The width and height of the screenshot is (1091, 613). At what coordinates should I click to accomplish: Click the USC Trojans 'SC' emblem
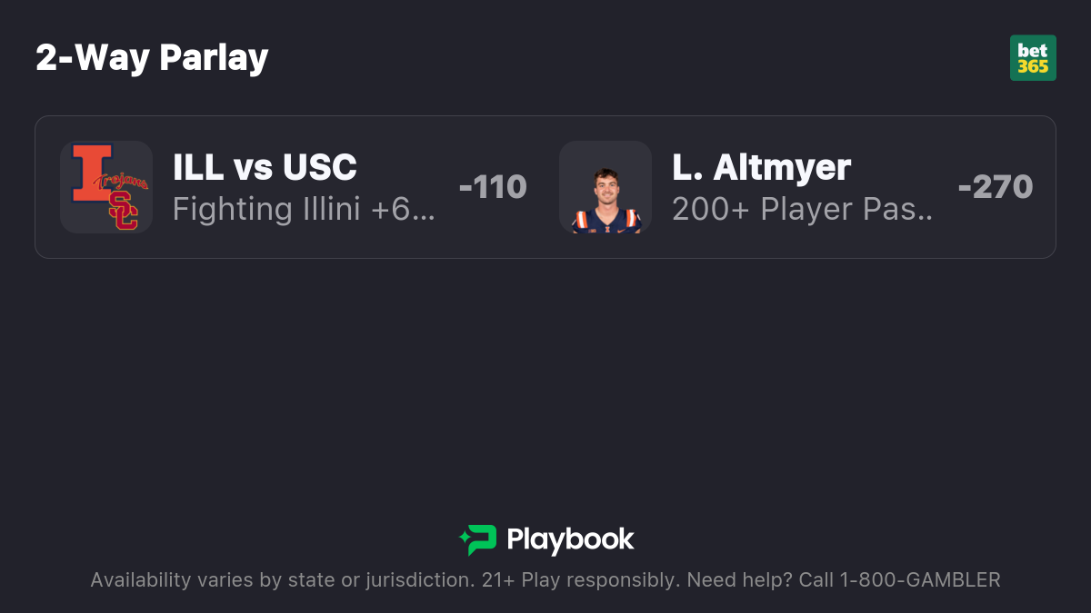[124, 208]
